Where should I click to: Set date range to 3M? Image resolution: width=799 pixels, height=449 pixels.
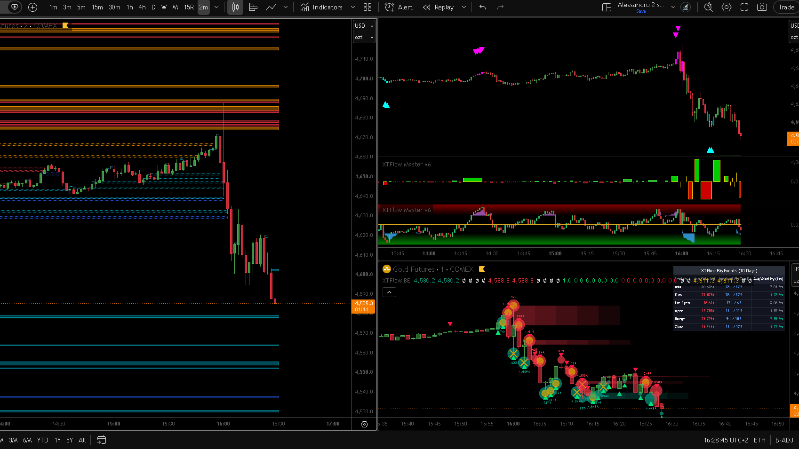tap(13, 440)
